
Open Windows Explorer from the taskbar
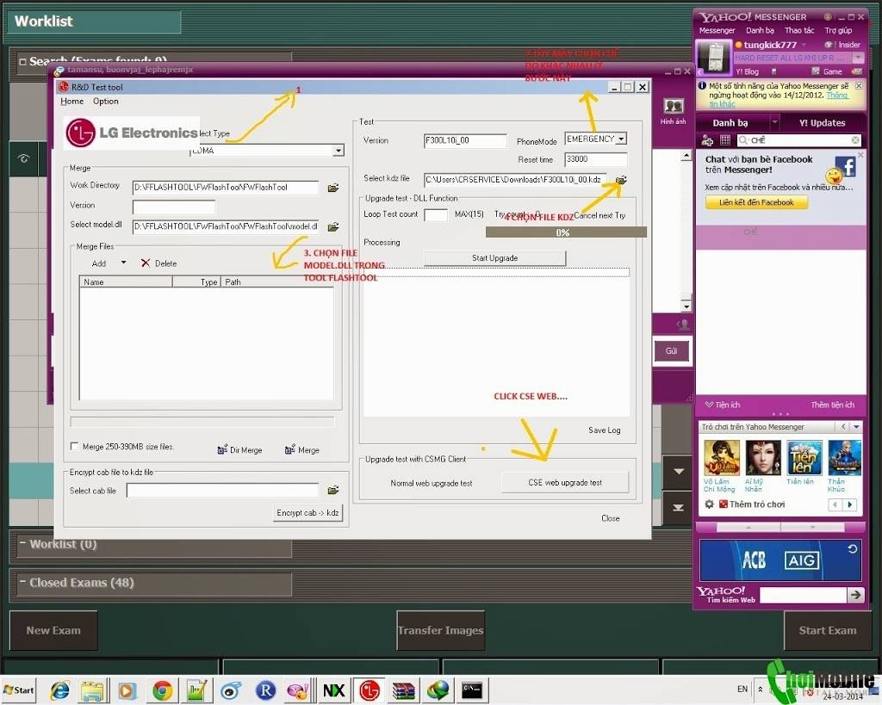93,690
